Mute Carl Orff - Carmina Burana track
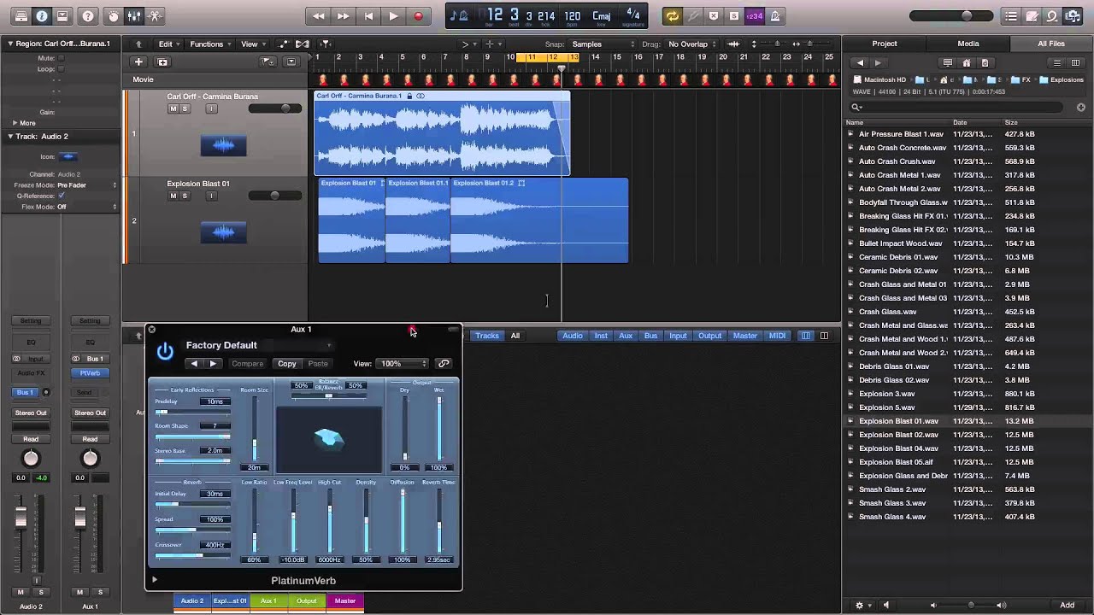The image size is (1094, 615). click(x=173, y=109)
